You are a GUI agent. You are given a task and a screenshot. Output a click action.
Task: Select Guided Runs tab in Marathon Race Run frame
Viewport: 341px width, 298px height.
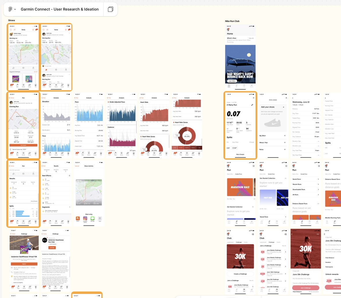(x=238, y=174)
